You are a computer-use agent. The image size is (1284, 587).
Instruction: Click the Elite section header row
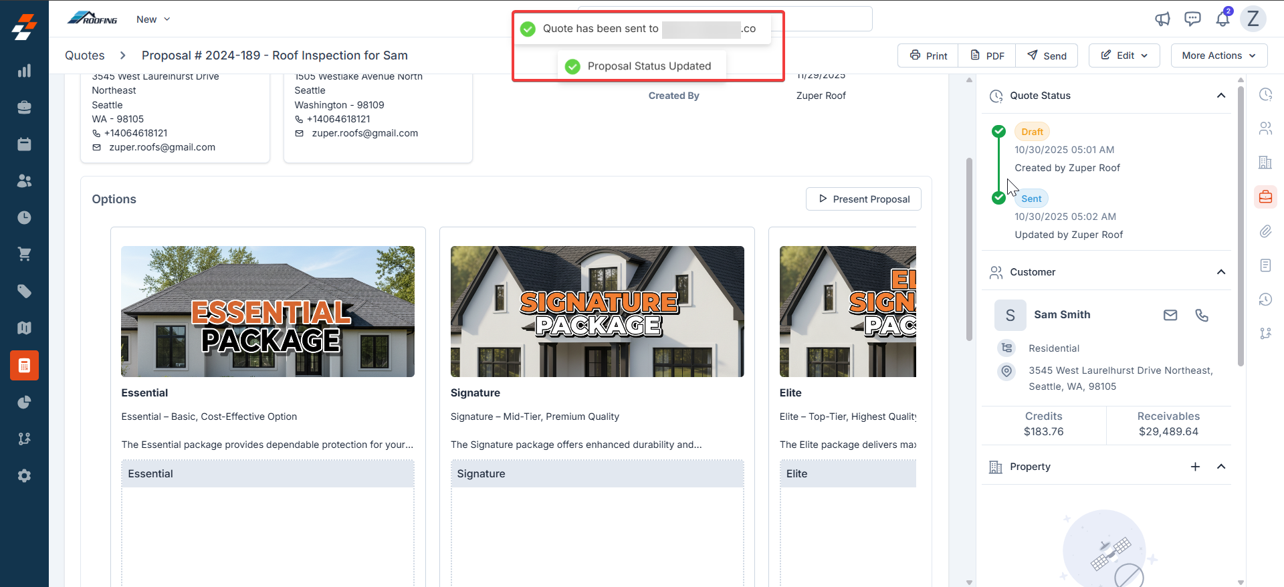coord(848,474)
